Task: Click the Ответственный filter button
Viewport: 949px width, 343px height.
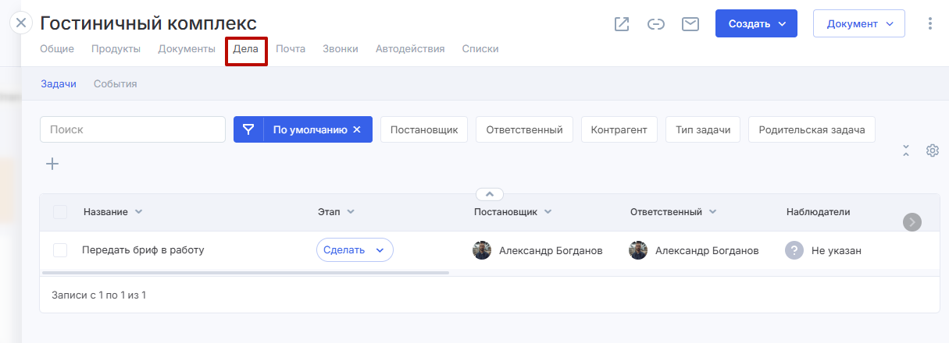Action: (524, 129)
